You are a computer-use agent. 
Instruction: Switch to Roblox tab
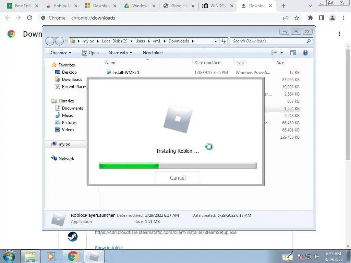coord(61,6)
